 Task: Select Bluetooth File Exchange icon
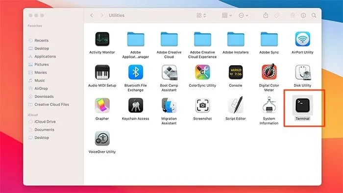pos(136,72)
